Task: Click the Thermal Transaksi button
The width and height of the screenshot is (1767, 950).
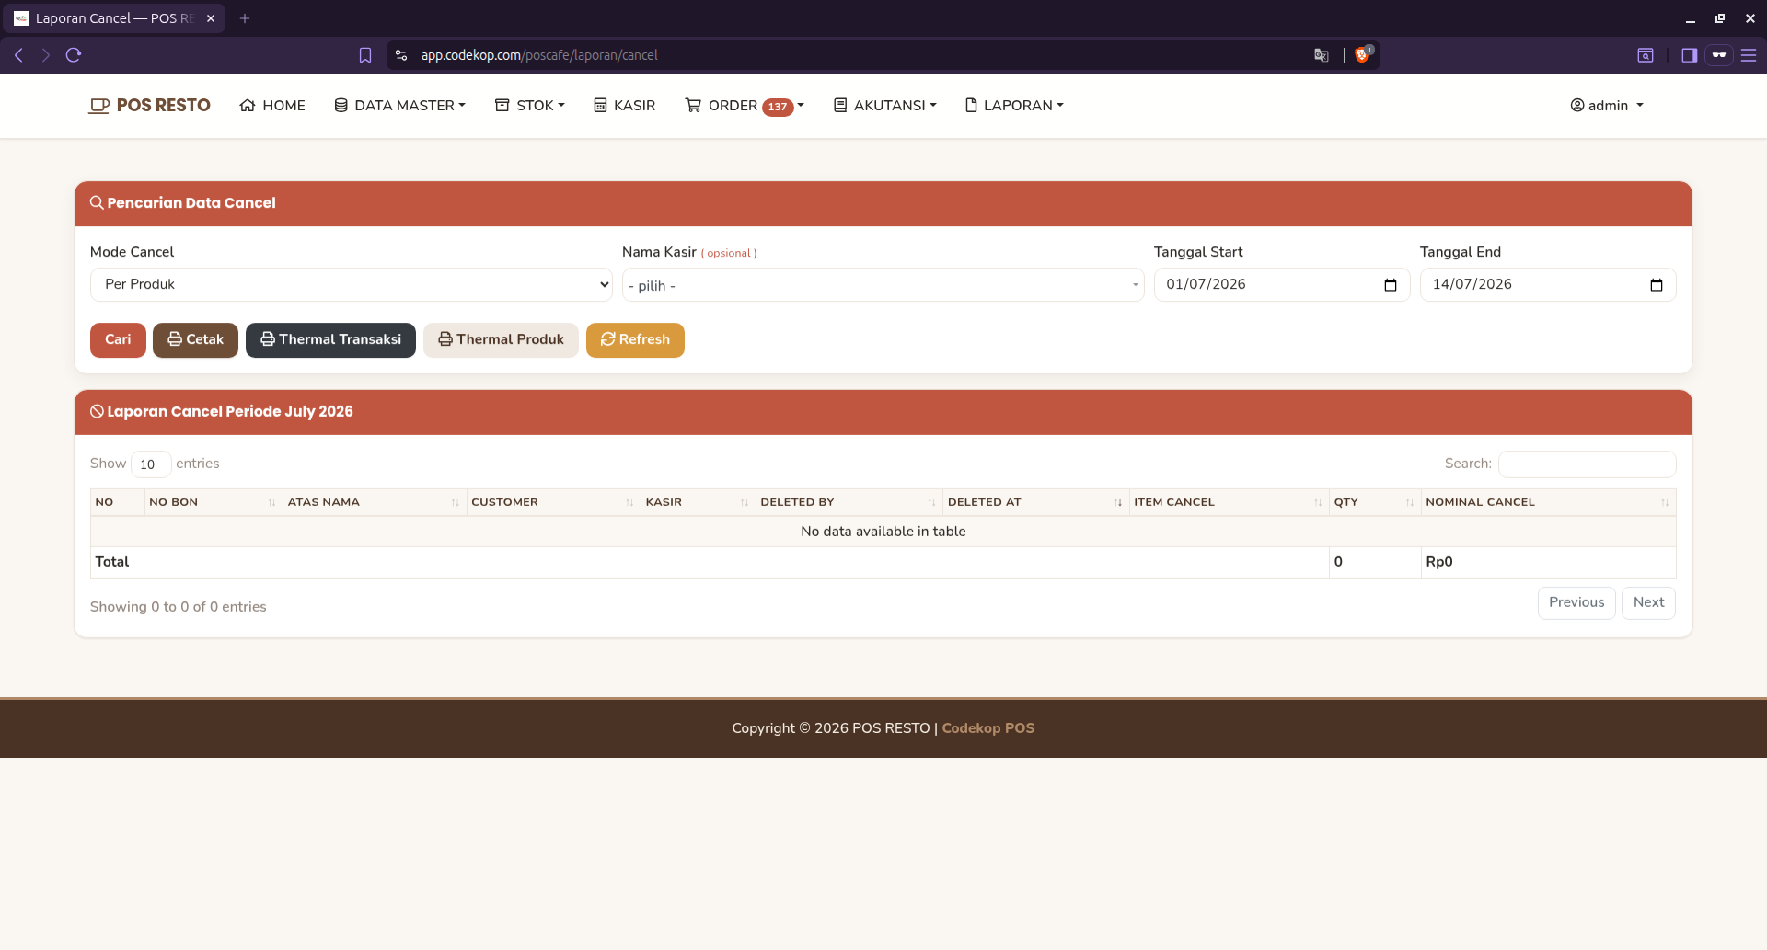Action: [330, 340]
